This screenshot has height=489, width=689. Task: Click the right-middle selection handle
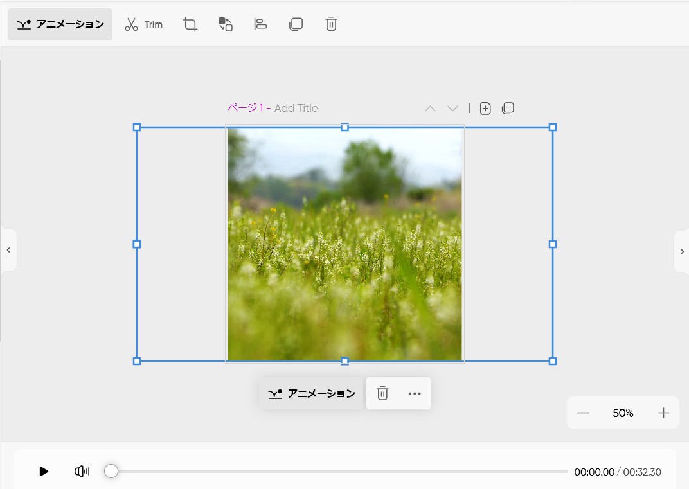553,244
